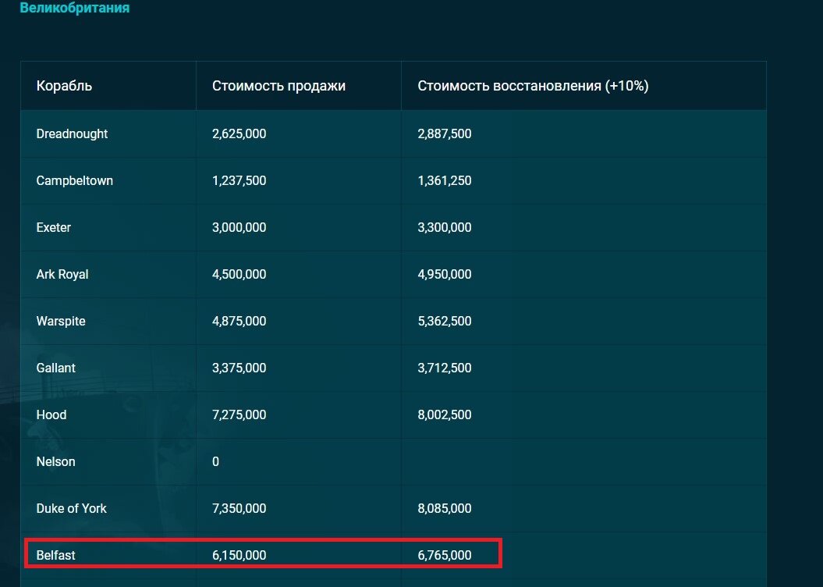Viewport: 823px width, 587px height.
Task: Click Belfast restoration cost 6,765,000
Action: tap(444, 555)
